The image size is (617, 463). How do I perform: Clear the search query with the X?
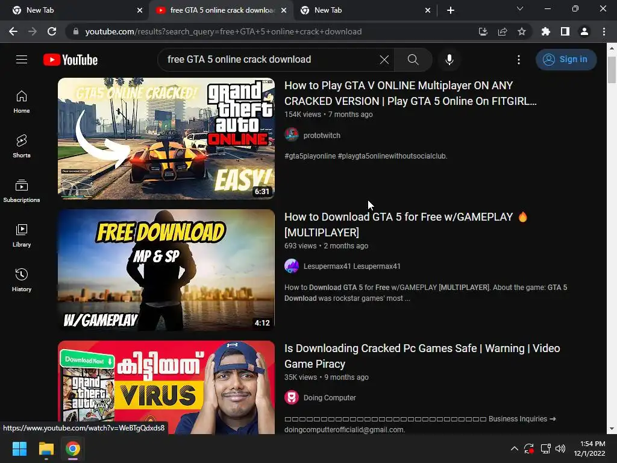(x=384, y=60)
